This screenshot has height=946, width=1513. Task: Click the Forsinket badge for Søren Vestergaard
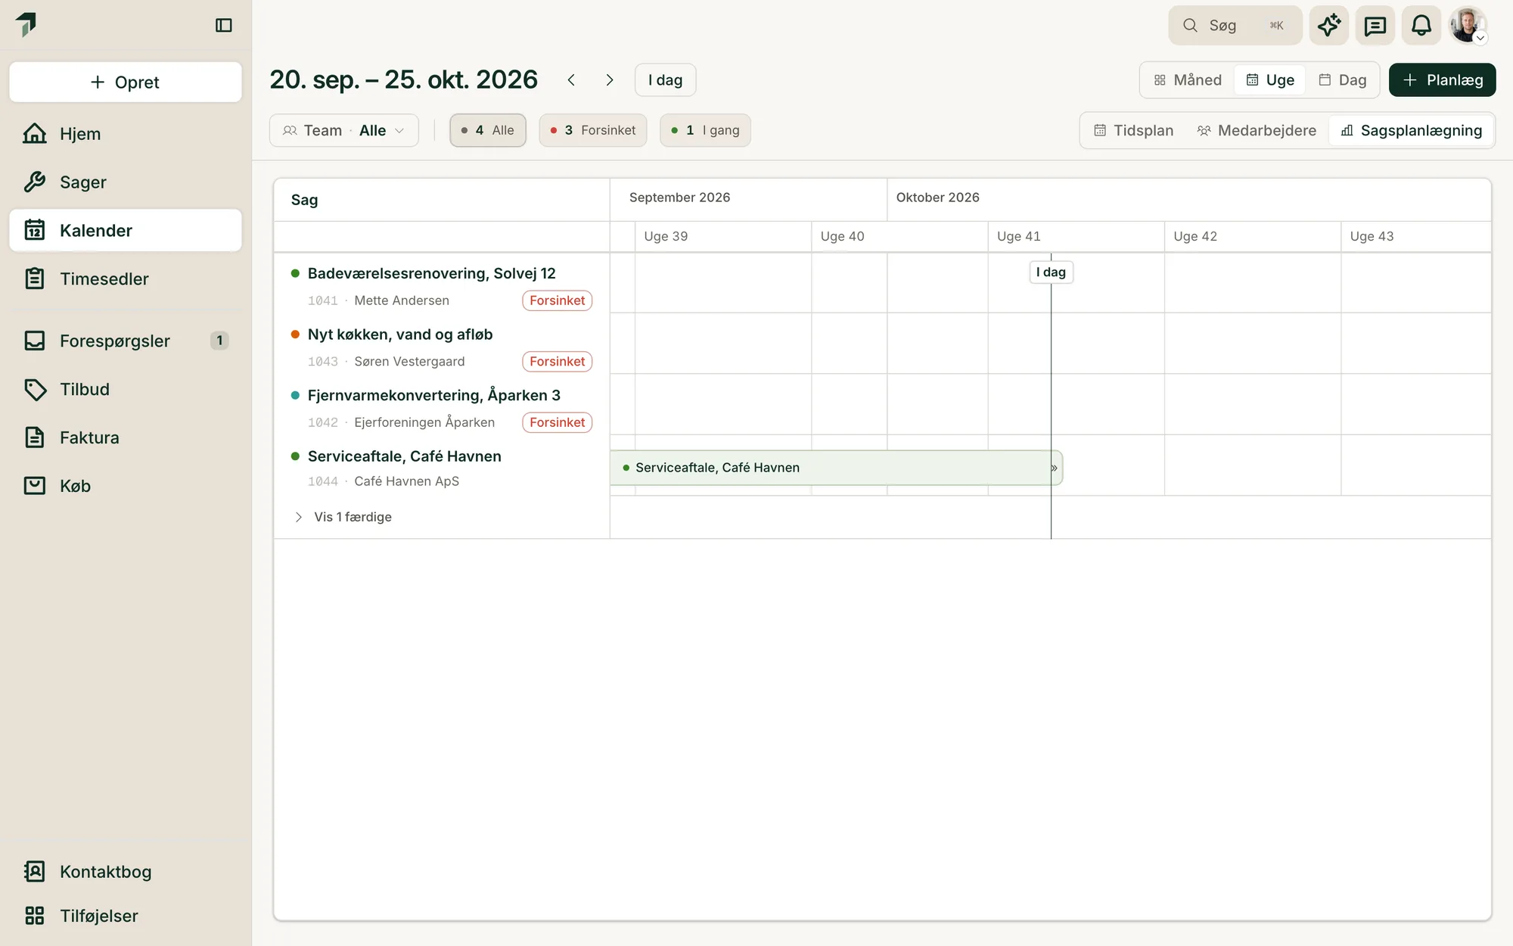[x=557, y=362]
